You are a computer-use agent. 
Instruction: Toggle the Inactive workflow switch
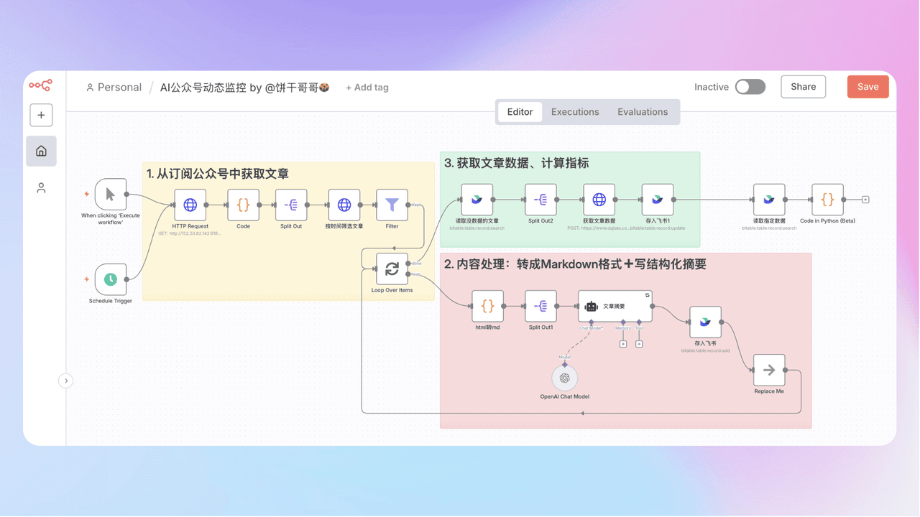750,87
